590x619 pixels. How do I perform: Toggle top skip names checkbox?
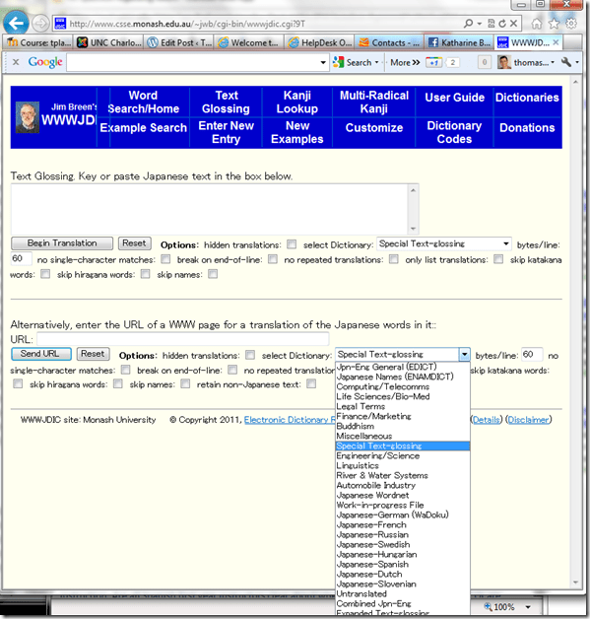coord(213,274)
